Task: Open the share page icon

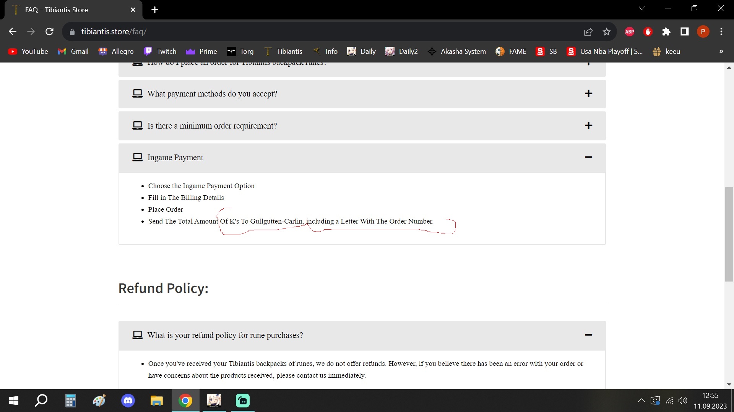Action: 588,32
